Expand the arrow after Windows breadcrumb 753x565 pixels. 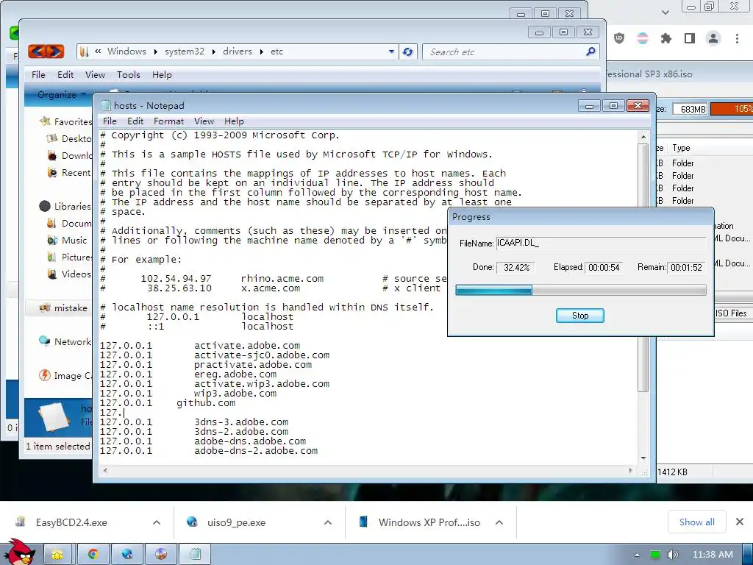pyautogui.click(x=156, y=51)
